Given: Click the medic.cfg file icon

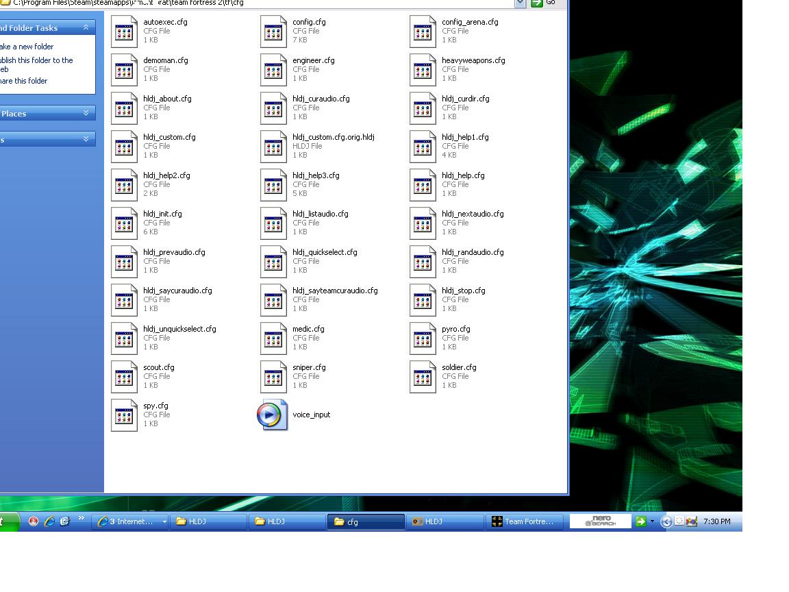Looking at the screenshot, I should tap(273, 338).
